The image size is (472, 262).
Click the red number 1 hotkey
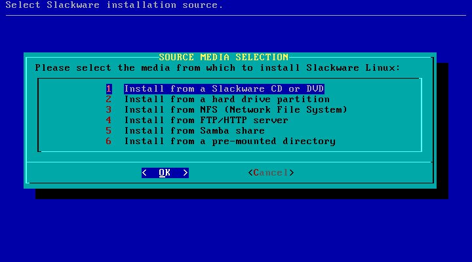[109, 88]
